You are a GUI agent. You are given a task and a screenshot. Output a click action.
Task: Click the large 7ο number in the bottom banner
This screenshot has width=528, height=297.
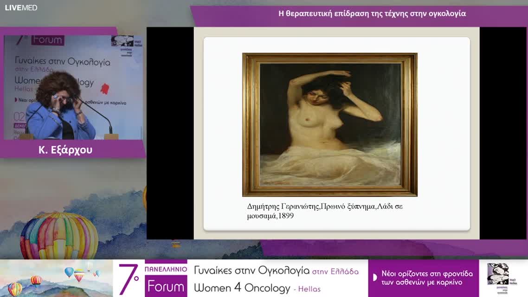click(x=129, y=279)
